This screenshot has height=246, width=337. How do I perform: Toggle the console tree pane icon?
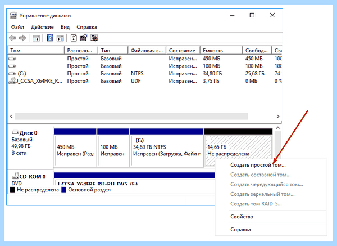(36, 38)
